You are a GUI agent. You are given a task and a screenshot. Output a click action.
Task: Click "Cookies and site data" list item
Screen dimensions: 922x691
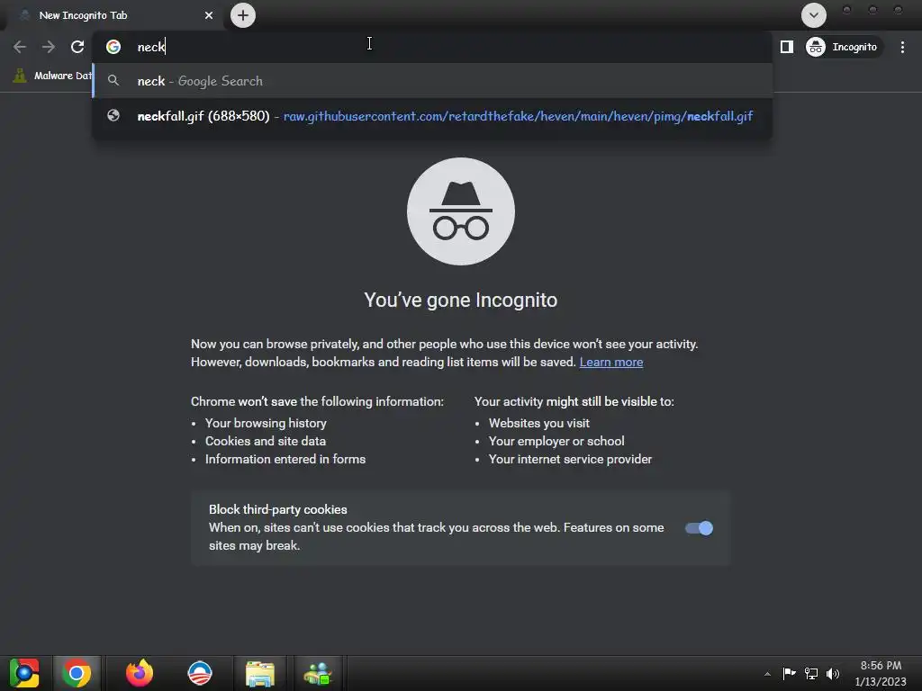click(x=266, y=441)
